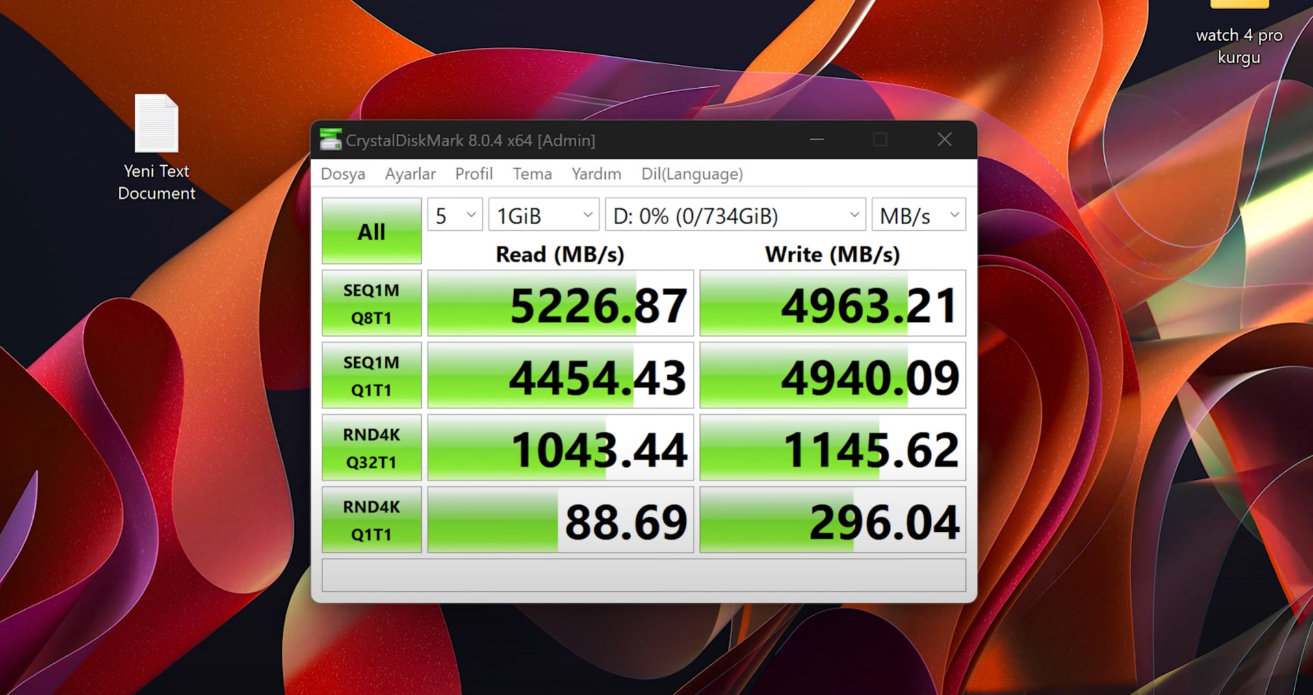Viewport: 1313px width, 695px height.
Task: Open the Profil menu
Action: (474, 174)
